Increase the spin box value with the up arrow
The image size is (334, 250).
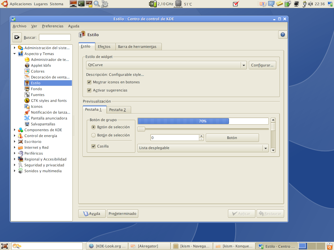201,136
